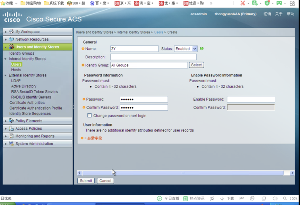The height and width of the screenshot is (205, 300).
Task: Open Identity Groups in sidebar
Action: 22,53
